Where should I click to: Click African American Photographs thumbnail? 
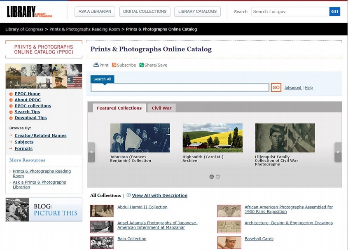pos(229,211)
